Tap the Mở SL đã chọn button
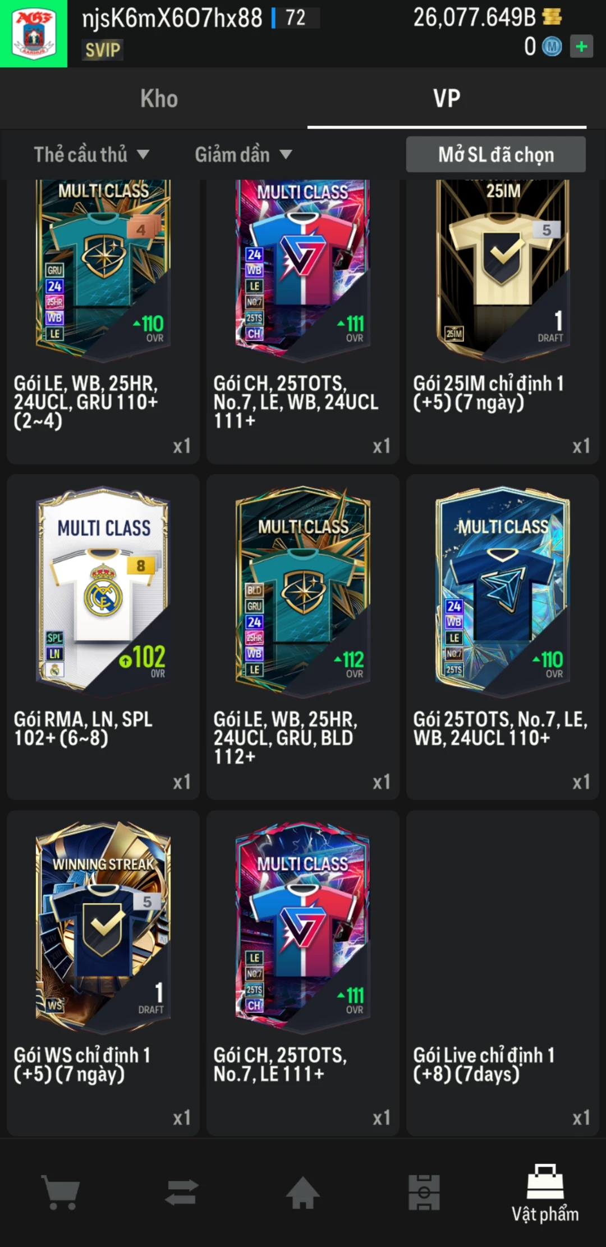 pyautogui.click(x=496, y=154)
